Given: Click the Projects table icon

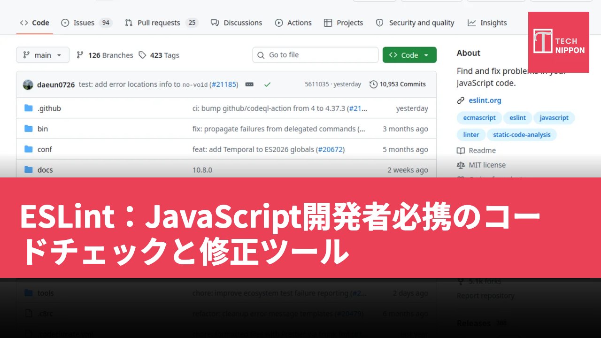Looking at the screenshot, I should click(x=328, y=23).
